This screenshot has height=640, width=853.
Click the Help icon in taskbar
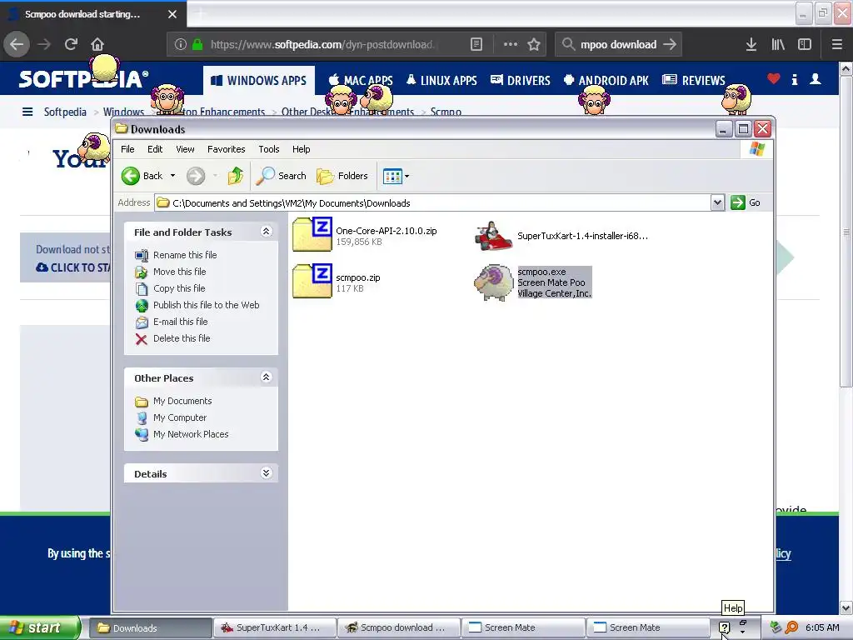pos(724,627)
